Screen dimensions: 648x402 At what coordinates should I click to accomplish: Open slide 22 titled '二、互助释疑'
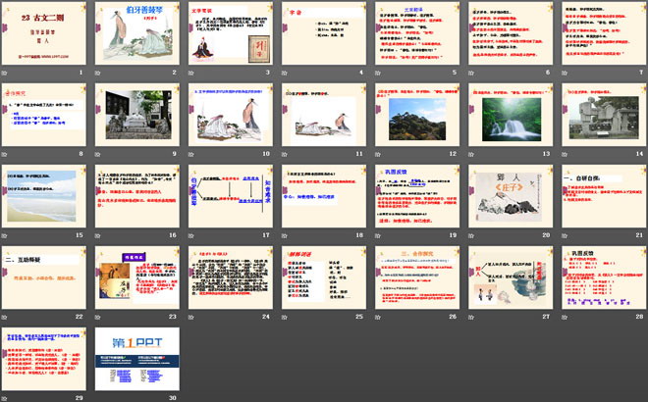[x=45, y=278]
